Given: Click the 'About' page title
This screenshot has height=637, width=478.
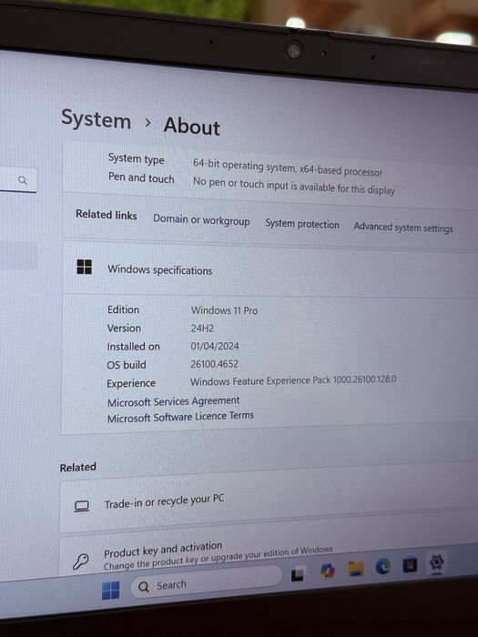Looking at the screenshot, I should (192, 126).
